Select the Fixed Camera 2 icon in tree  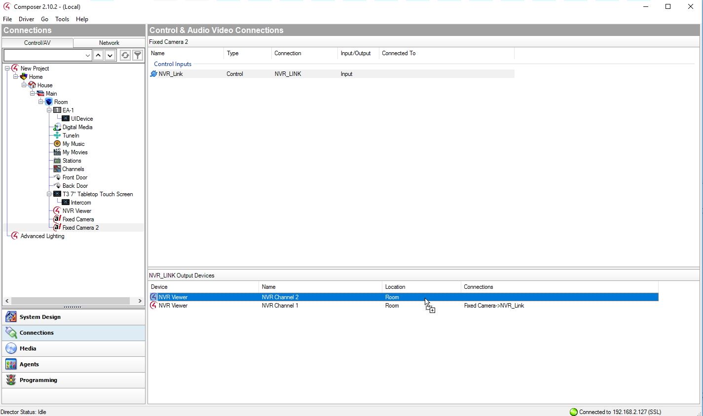pos(57,228)
